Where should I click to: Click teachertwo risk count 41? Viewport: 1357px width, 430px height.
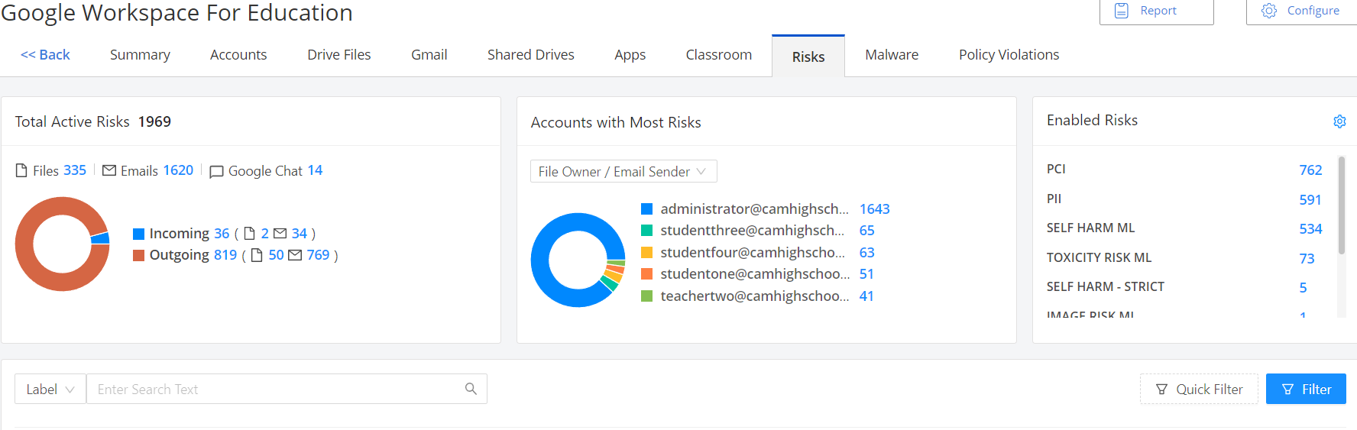pyautogui.click(x=866, y=296)
